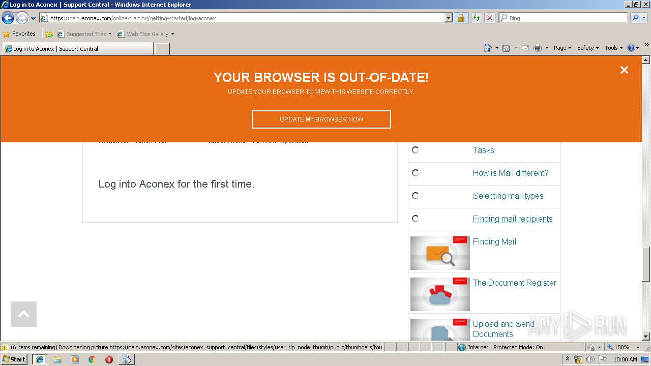The width and height of the screenshot is (651, 366).
Task: Click the search magnifier button
Action: point(635,18)
